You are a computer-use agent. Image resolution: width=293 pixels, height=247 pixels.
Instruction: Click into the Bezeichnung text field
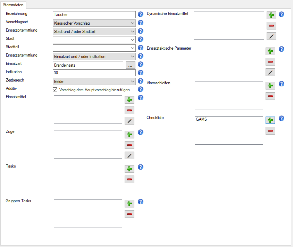(94, 15)
